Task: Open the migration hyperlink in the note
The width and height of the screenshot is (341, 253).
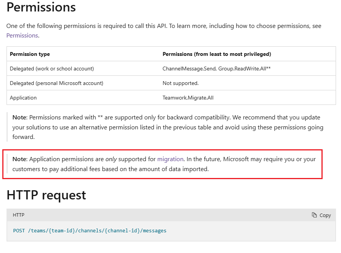Action: [170, 159]
